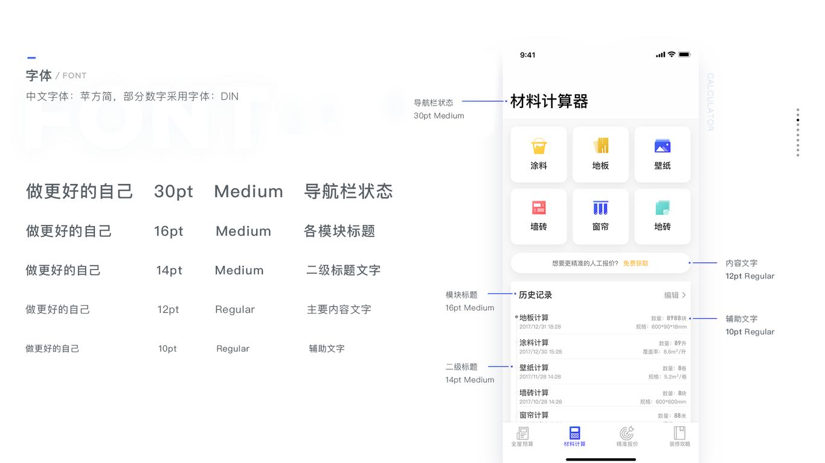Click the 9:41 clock in status bar
The width and height of the screenshot is (825, 463).
pos(527,55)
